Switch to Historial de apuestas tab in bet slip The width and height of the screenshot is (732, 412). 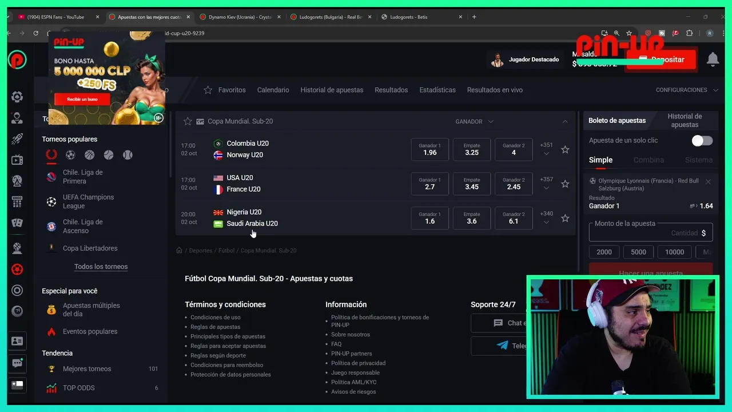(x=685, y=121)
